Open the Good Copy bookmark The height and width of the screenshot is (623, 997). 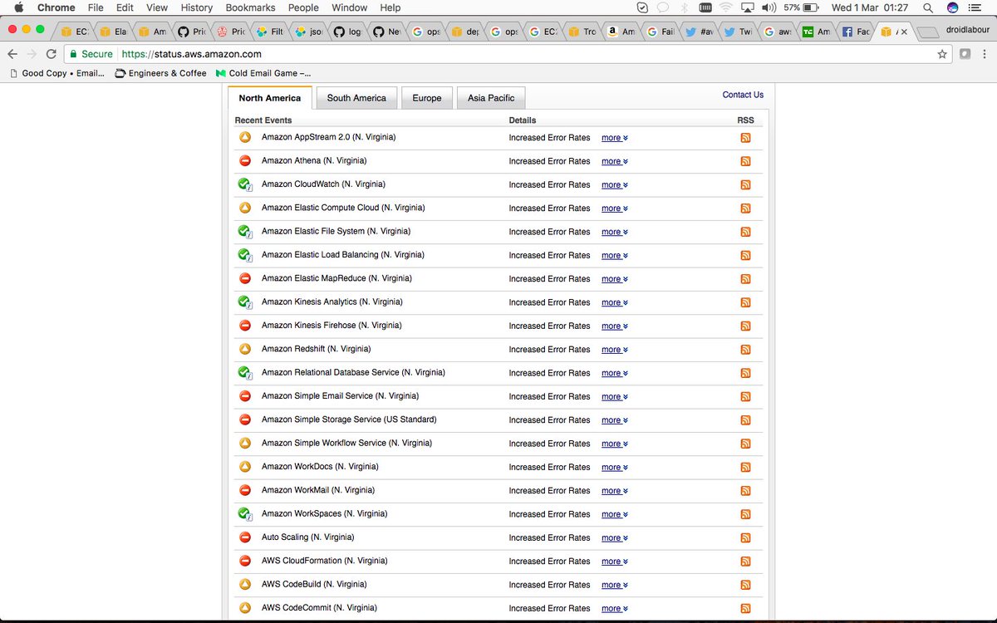(56, 73)
